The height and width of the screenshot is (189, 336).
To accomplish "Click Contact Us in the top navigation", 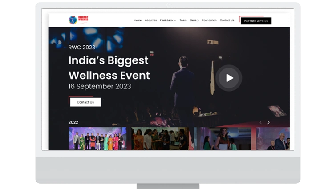I will 227,20.
